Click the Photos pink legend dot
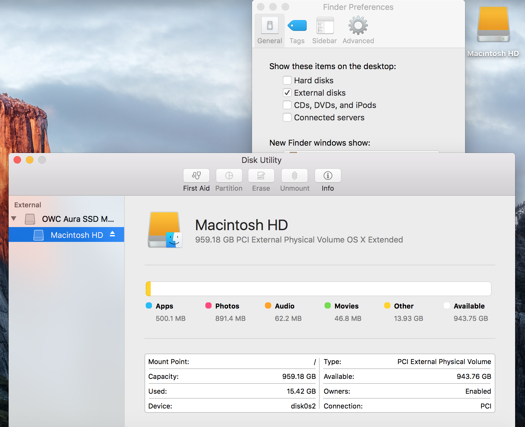Viewport: 525px width, 427px height. point(208,305)
